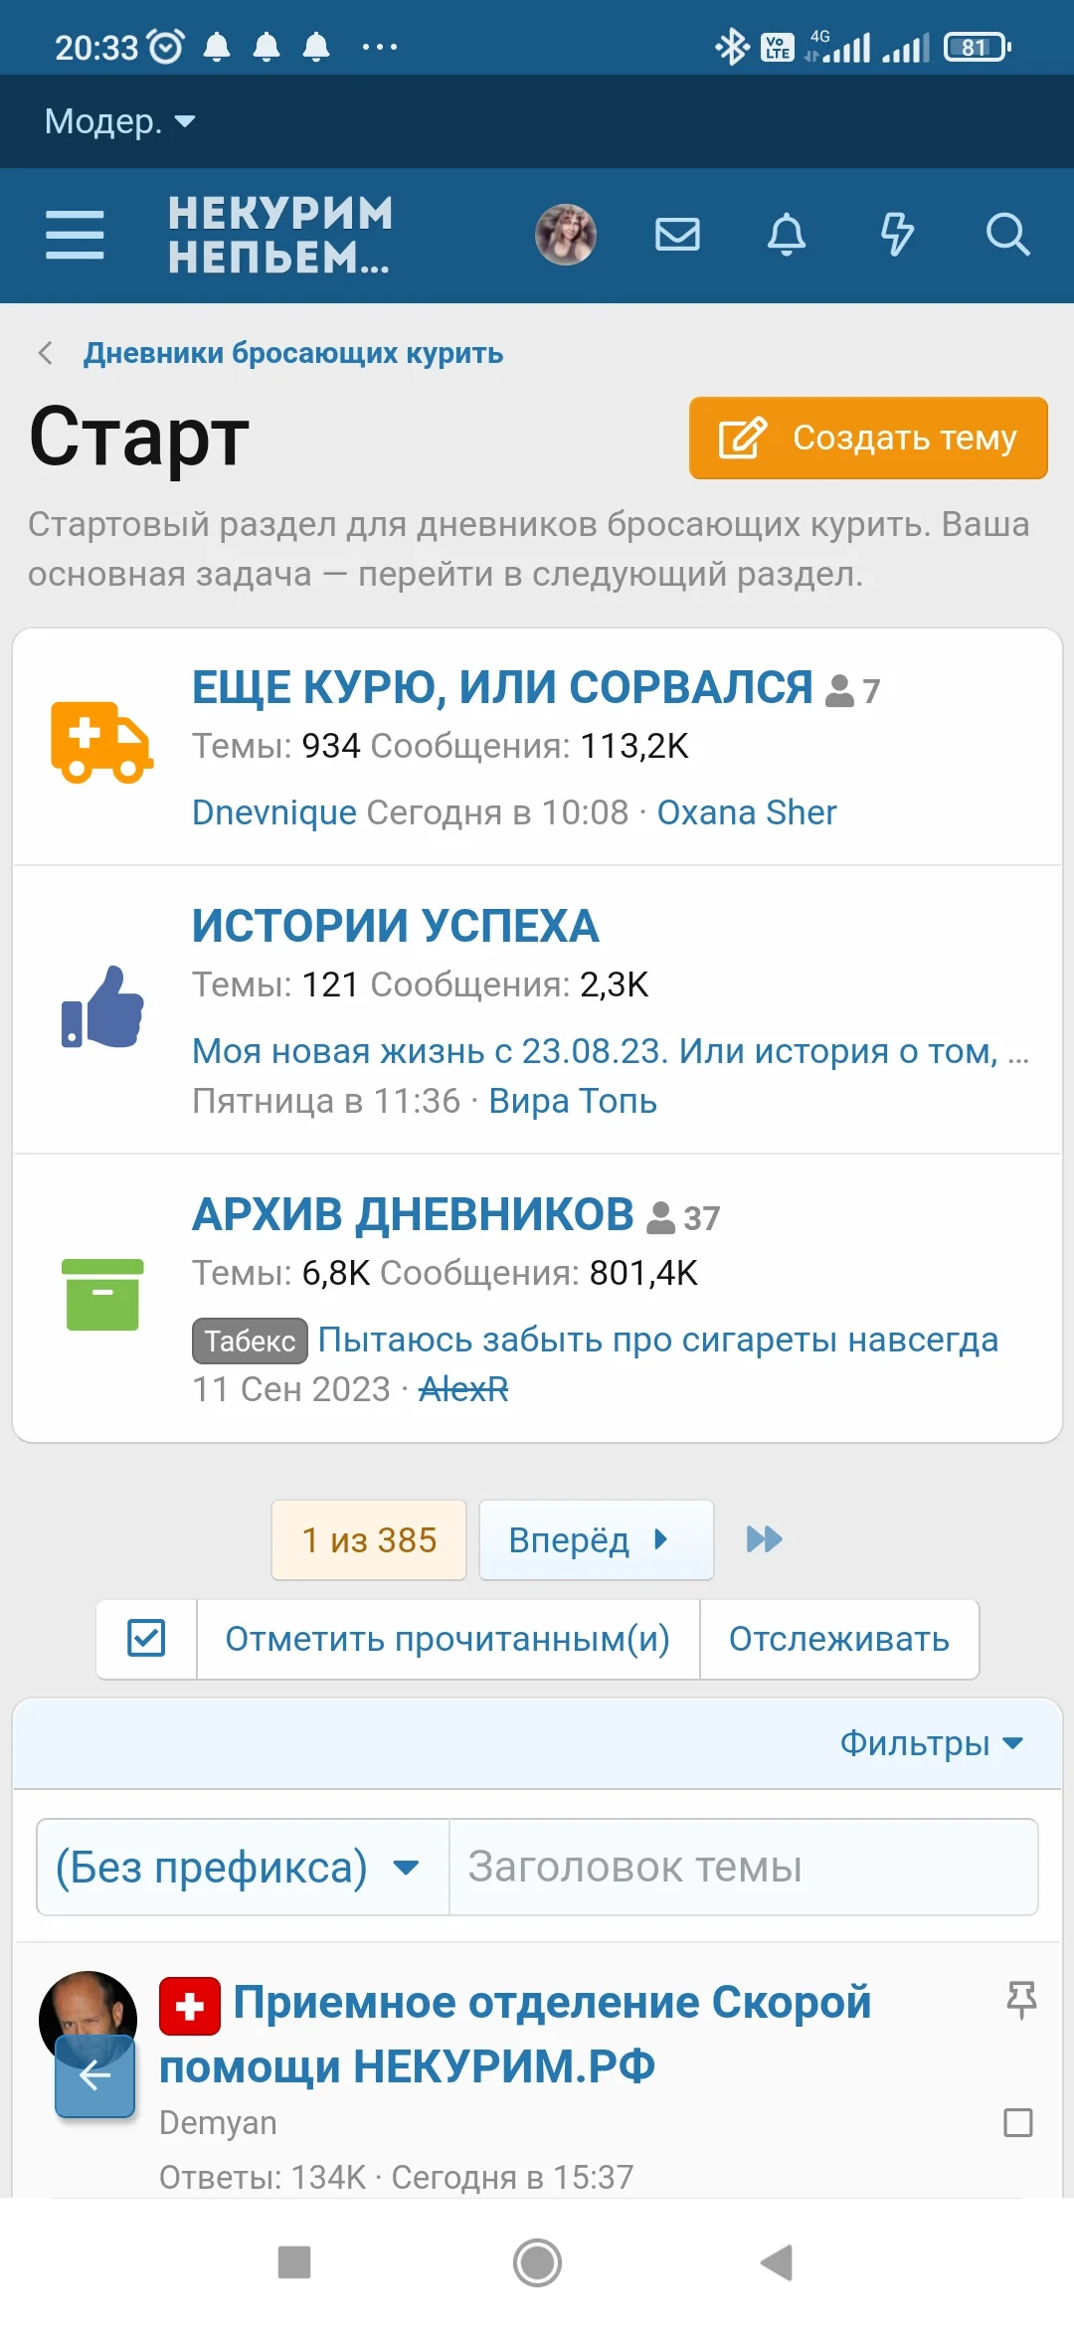Tap Android back triangle button
The width and height of the screenshot is (1074, 2327).
[777, 2262]
